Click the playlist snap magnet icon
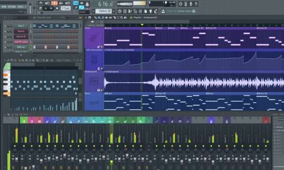The image size is (284, 170). 90,18
